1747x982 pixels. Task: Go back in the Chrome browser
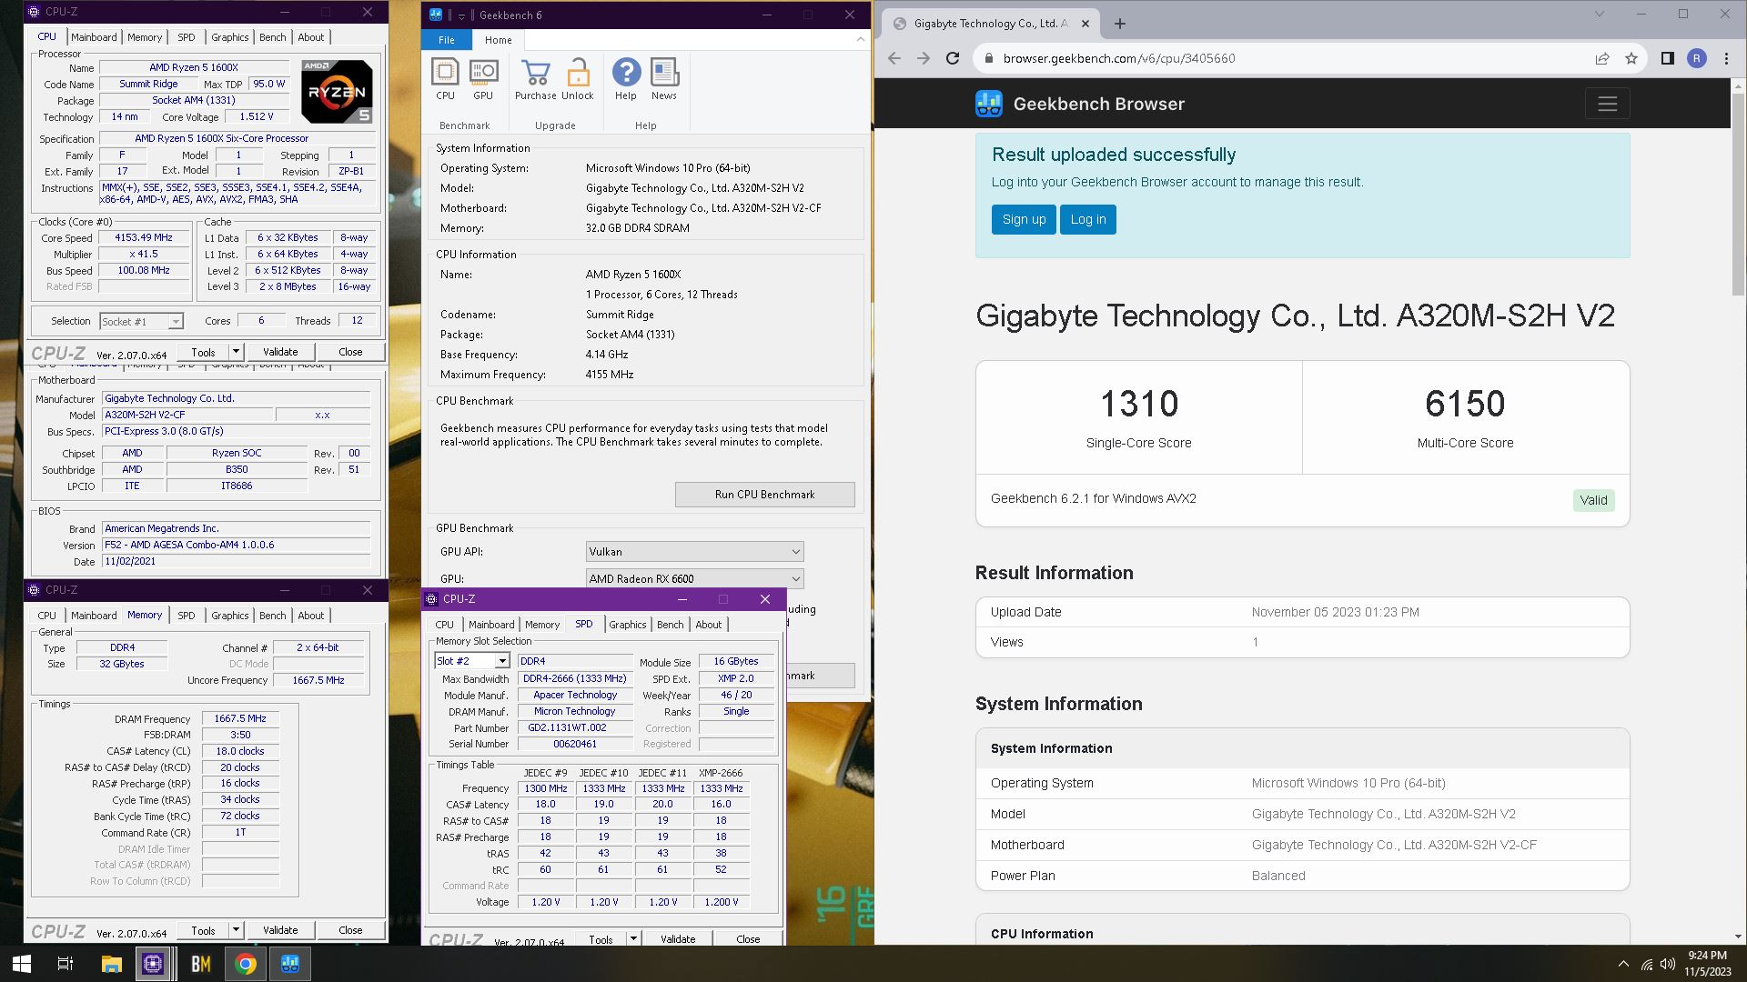(894, 58)
